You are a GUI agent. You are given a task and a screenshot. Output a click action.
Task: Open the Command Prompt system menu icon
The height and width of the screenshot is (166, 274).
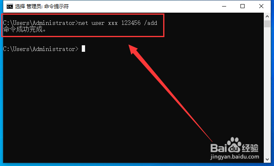pyautogui.click(x=10, y=7)
